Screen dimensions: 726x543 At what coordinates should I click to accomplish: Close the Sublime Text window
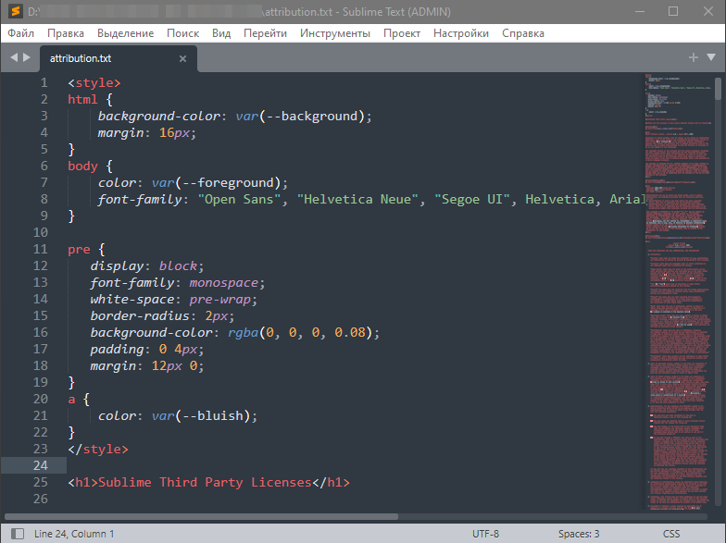pos(708,11)
